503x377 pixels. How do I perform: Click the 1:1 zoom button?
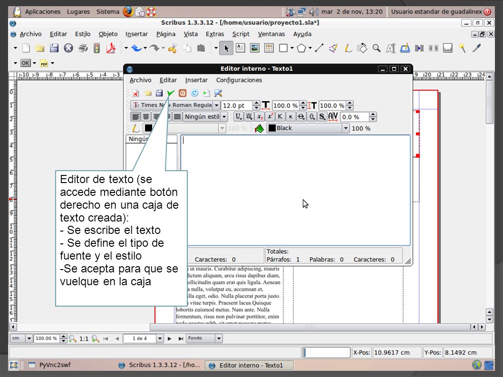pyautogui.click(x=84, y=339)
